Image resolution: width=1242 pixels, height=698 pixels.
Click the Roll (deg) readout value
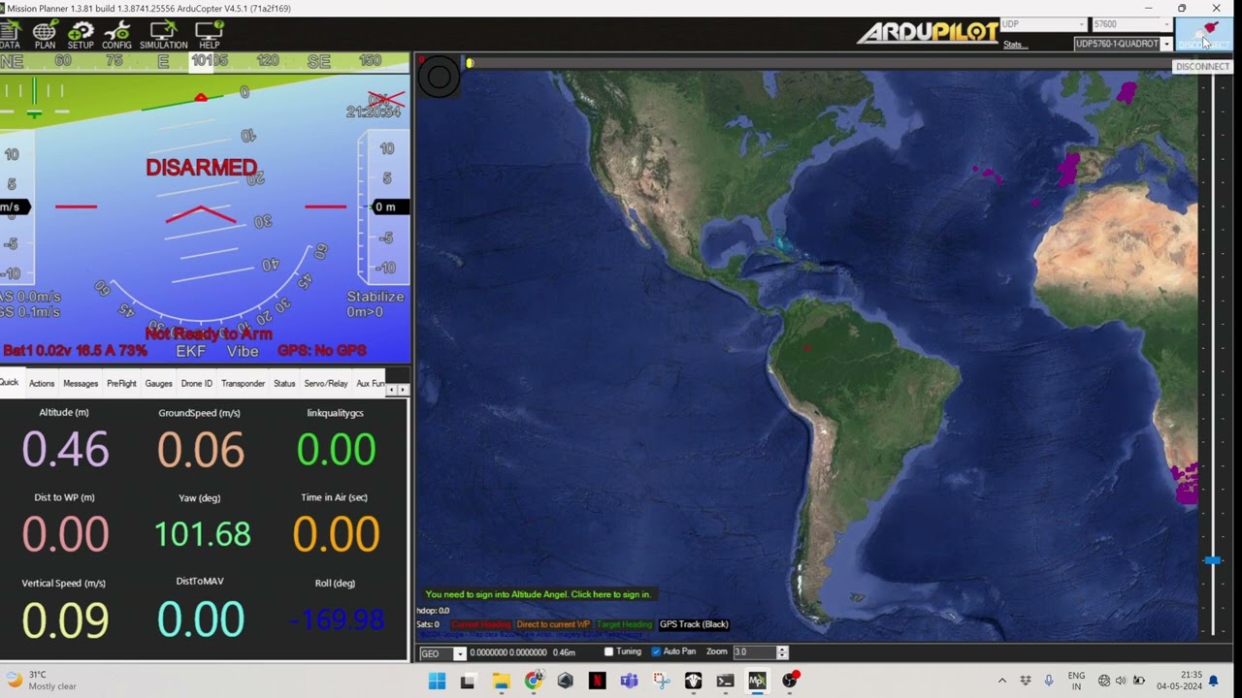click(337, 619)
